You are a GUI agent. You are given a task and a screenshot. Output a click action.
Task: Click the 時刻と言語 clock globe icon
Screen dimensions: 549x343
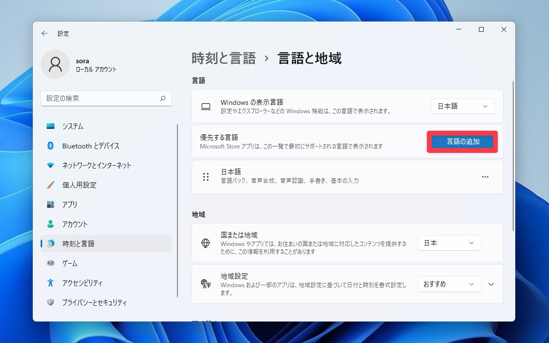[x=50, y=244]
